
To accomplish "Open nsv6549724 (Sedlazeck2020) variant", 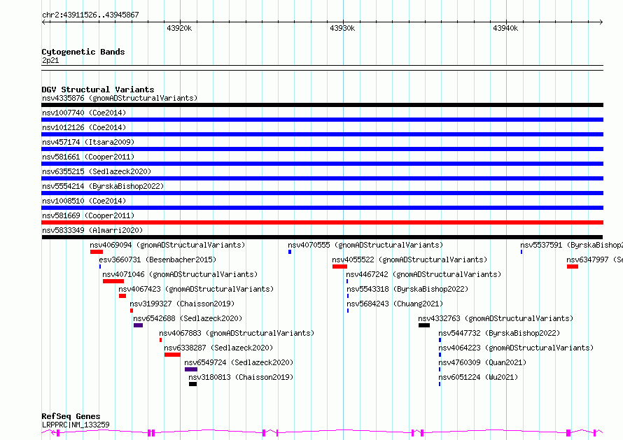I will tap(239, 362).
